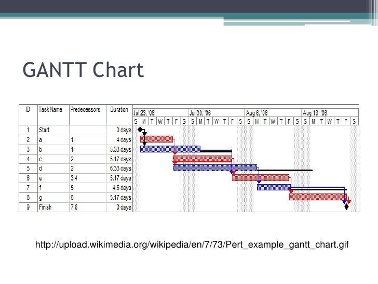Click the '7,8' predecessors cell
The image size is (378, 284).
[88, 207]
